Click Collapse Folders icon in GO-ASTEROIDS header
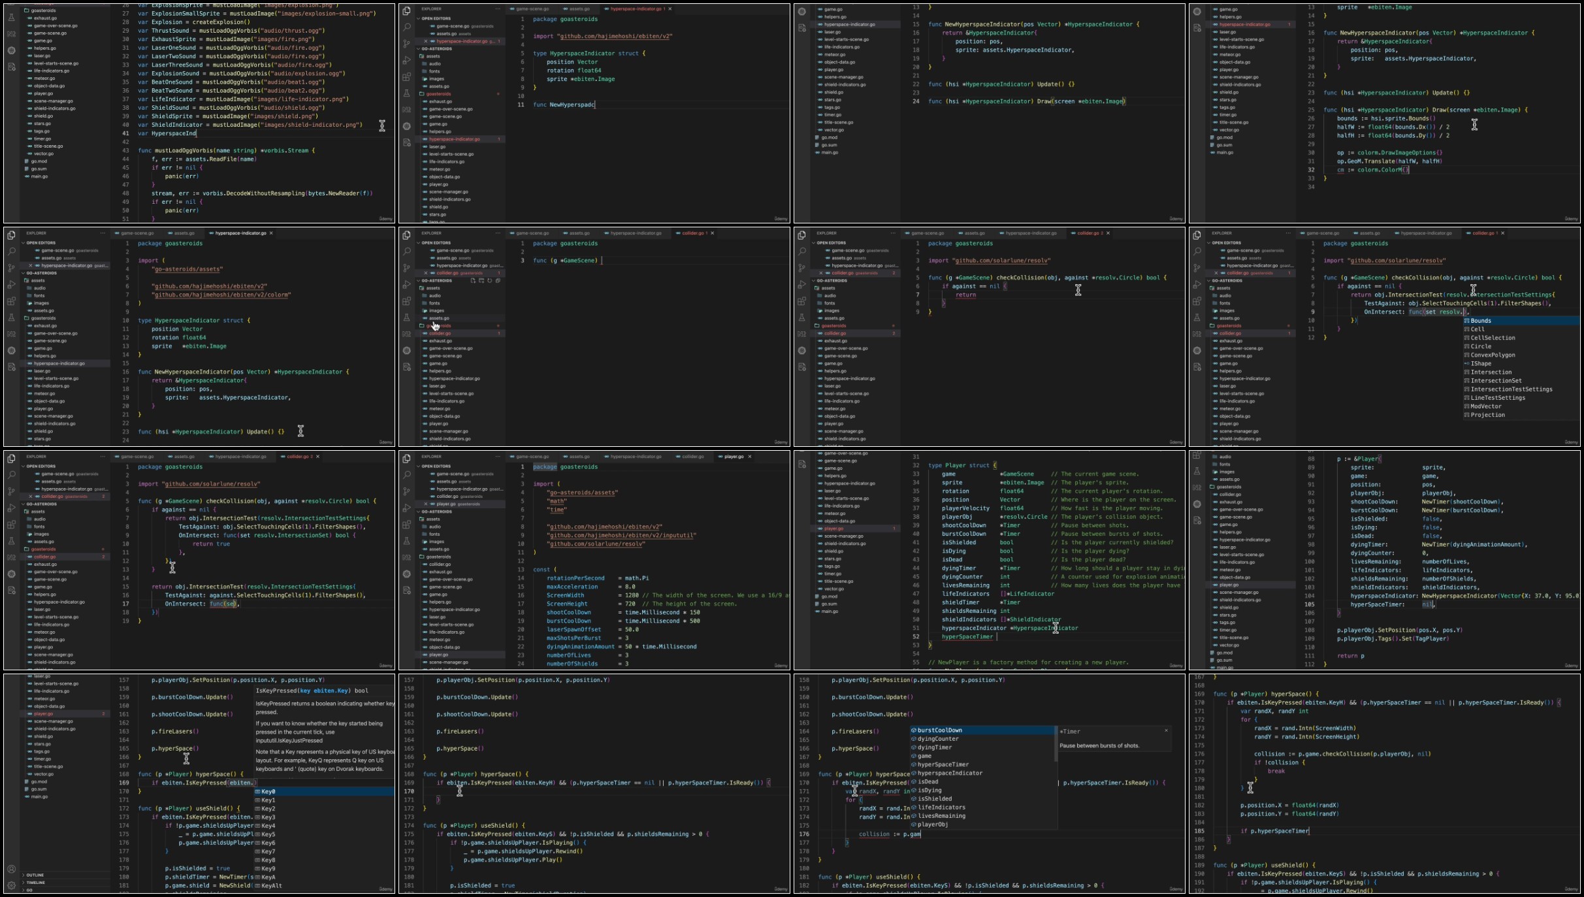This screenshot has width=1584, height=897. pos(498,281)
